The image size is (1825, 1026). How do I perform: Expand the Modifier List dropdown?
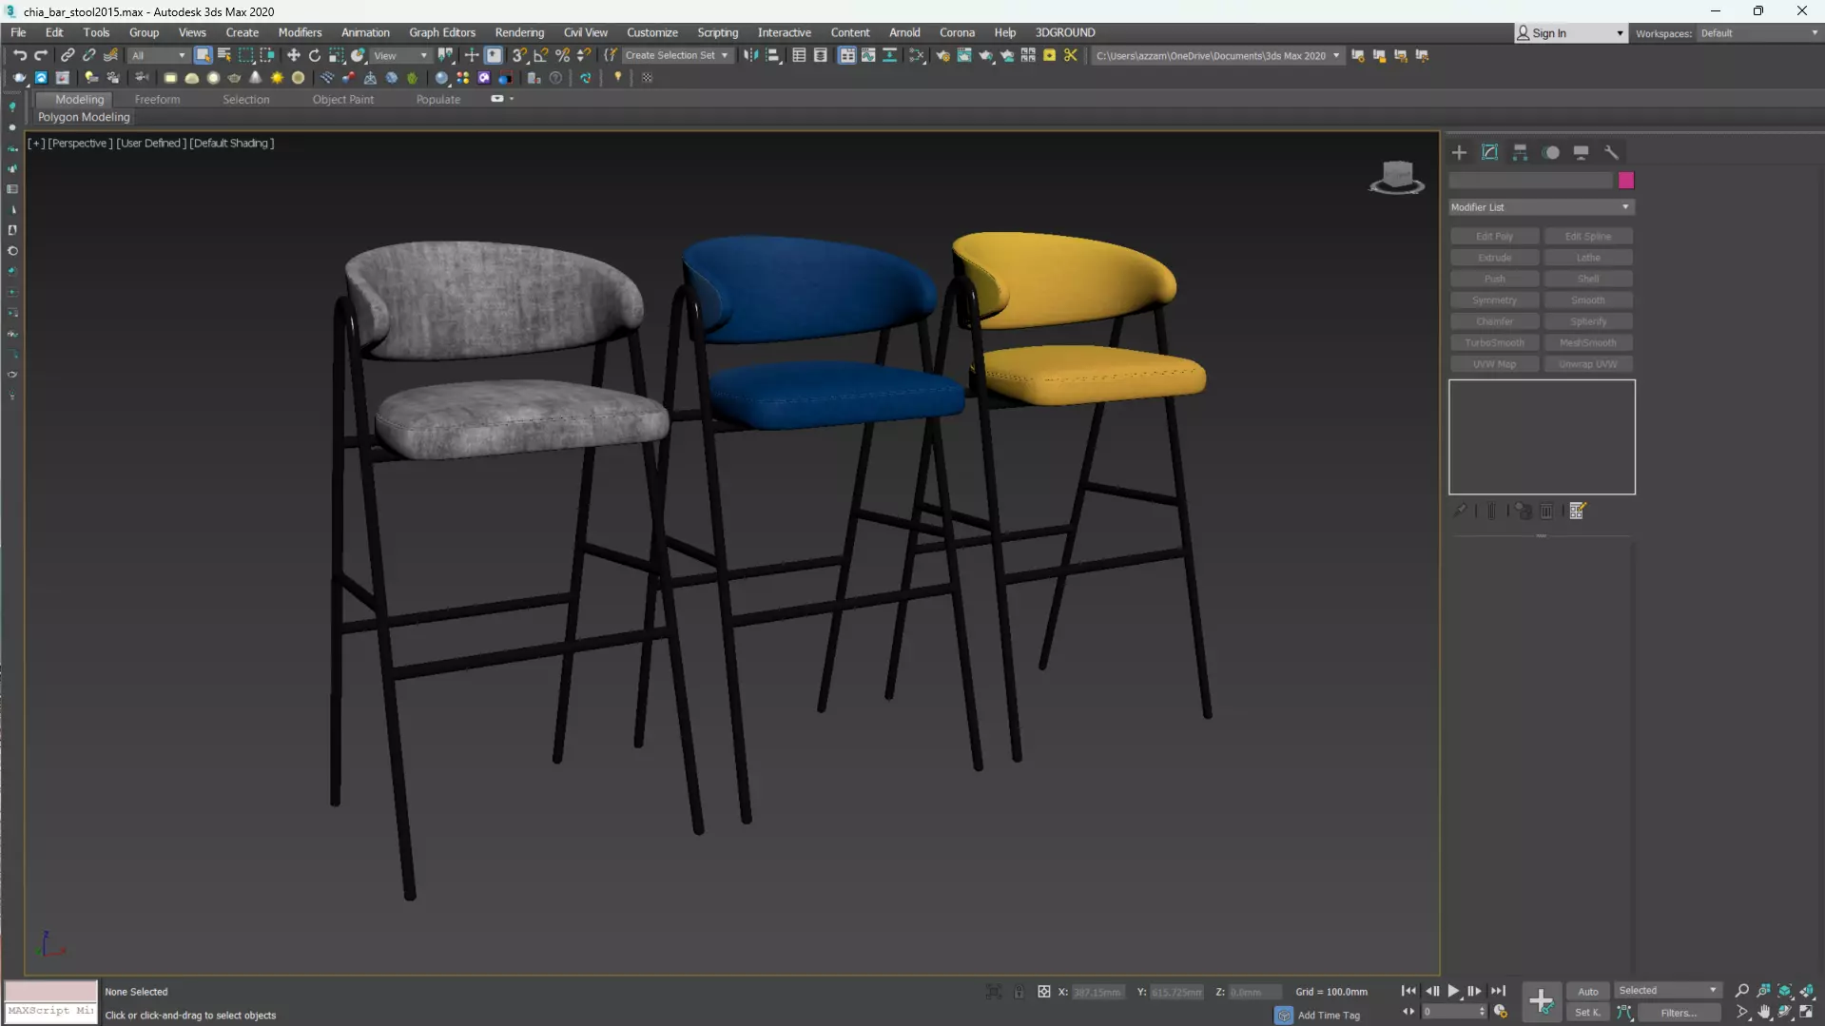click(x=1540, y=207)
